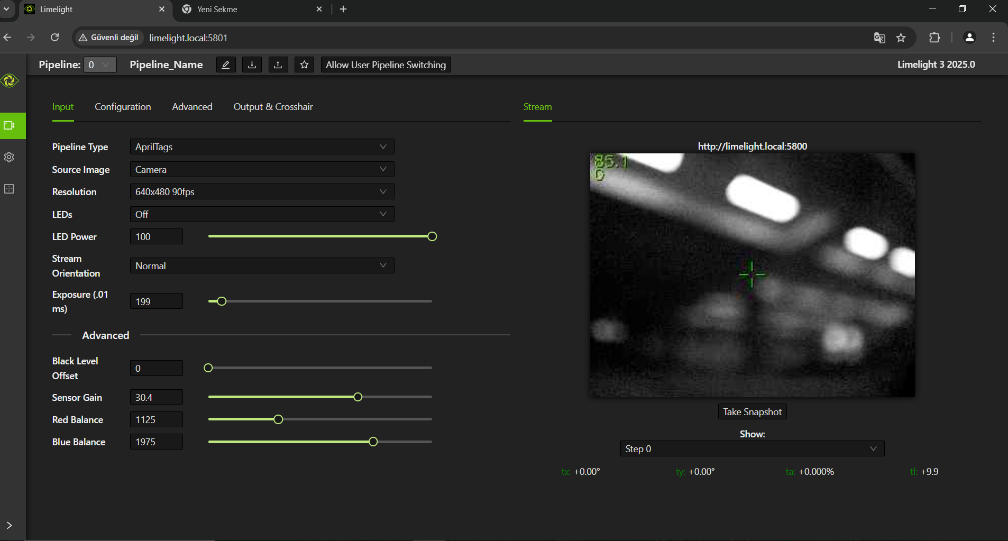This screenshot has height=541, width=1008.
Task: Open the camera pipeline view in sidebar
Action: [x=10, y=125]
